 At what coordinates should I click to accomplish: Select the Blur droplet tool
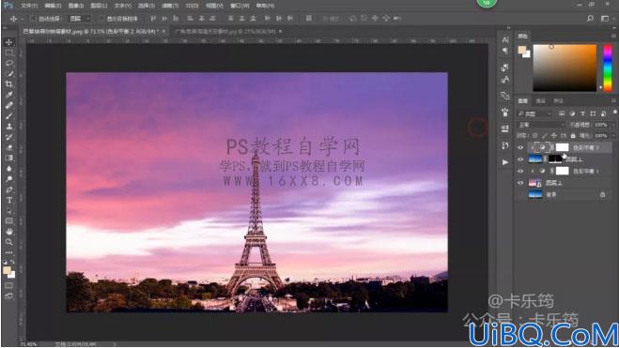coord(9,168)
